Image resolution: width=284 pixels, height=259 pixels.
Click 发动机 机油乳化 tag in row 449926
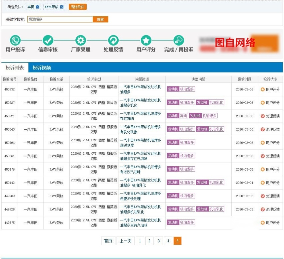coord(210,209)
